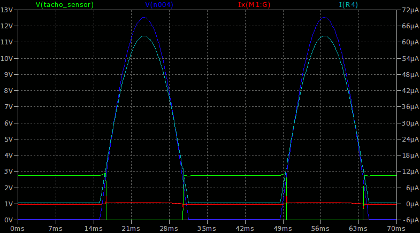Click the 0µA right axis label
The image size is (420, 233).
pyautogui.click(x=412, y=204)
